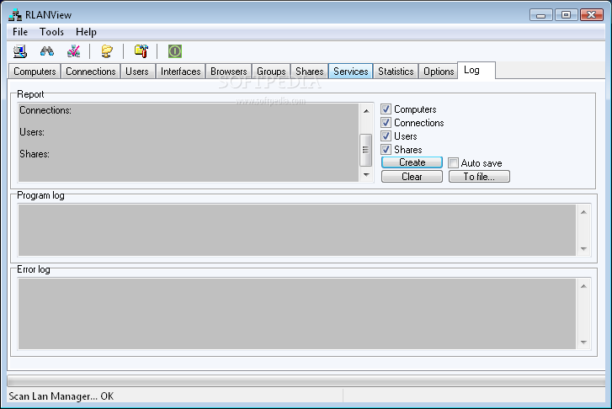
Task: Click the Report scrollbar thumb
Action: coord(365,150)
